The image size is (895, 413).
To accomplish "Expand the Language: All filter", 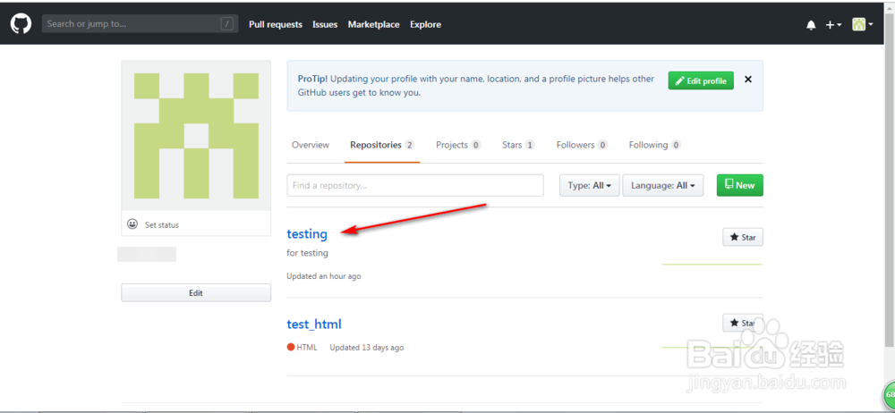I will click(x=662, y=185).
